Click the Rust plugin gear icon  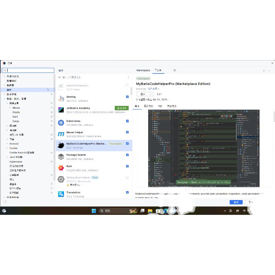click(61, 168)
